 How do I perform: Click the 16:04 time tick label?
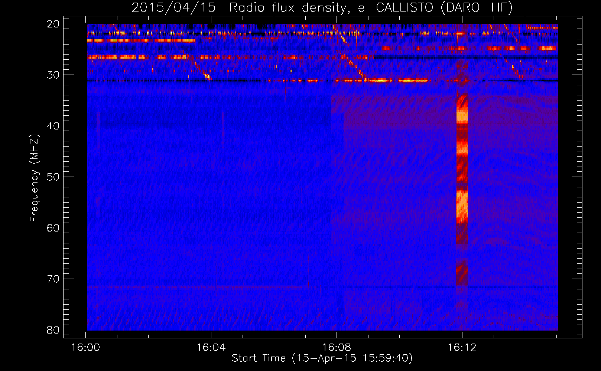tap(211, 348)
